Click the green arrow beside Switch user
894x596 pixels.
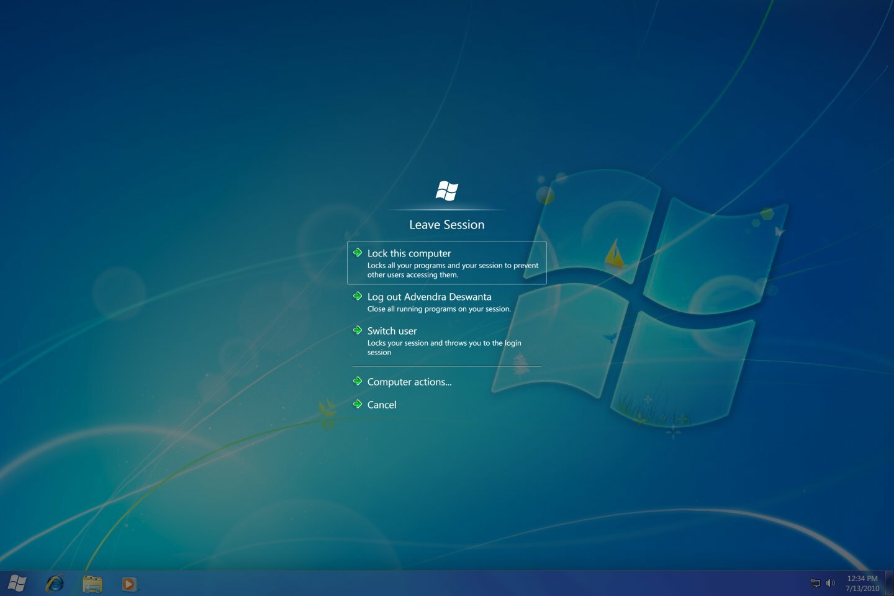tap(358, 330)
